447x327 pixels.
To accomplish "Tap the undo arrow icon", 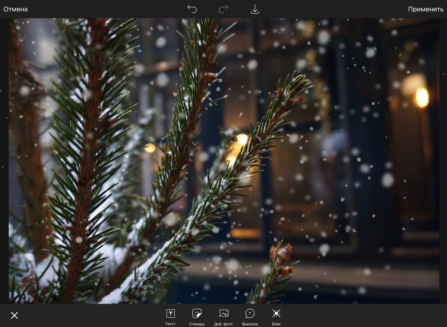I will [192, 9].
